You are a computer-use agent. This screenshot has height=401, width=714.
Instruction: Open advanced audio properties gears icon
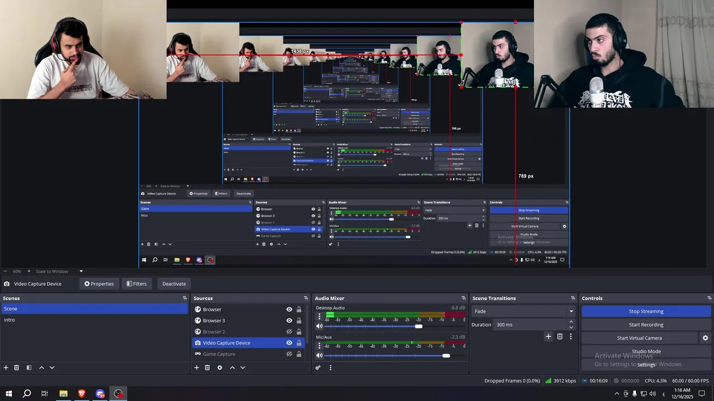pyautogui.click(x=318, y=368)
